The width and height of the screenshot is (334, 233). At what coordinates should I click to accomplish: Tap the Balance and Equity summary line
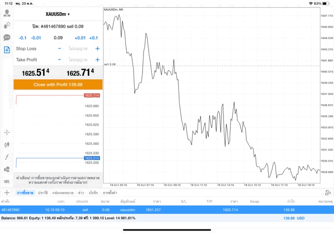[x=68, y=218]
